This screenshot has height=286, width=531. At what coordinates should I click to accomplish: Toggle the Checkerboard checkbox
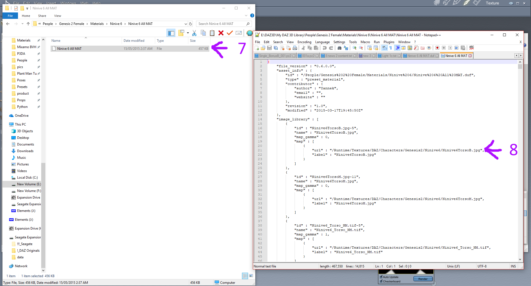pyautogui.click(x=381, y=281)
